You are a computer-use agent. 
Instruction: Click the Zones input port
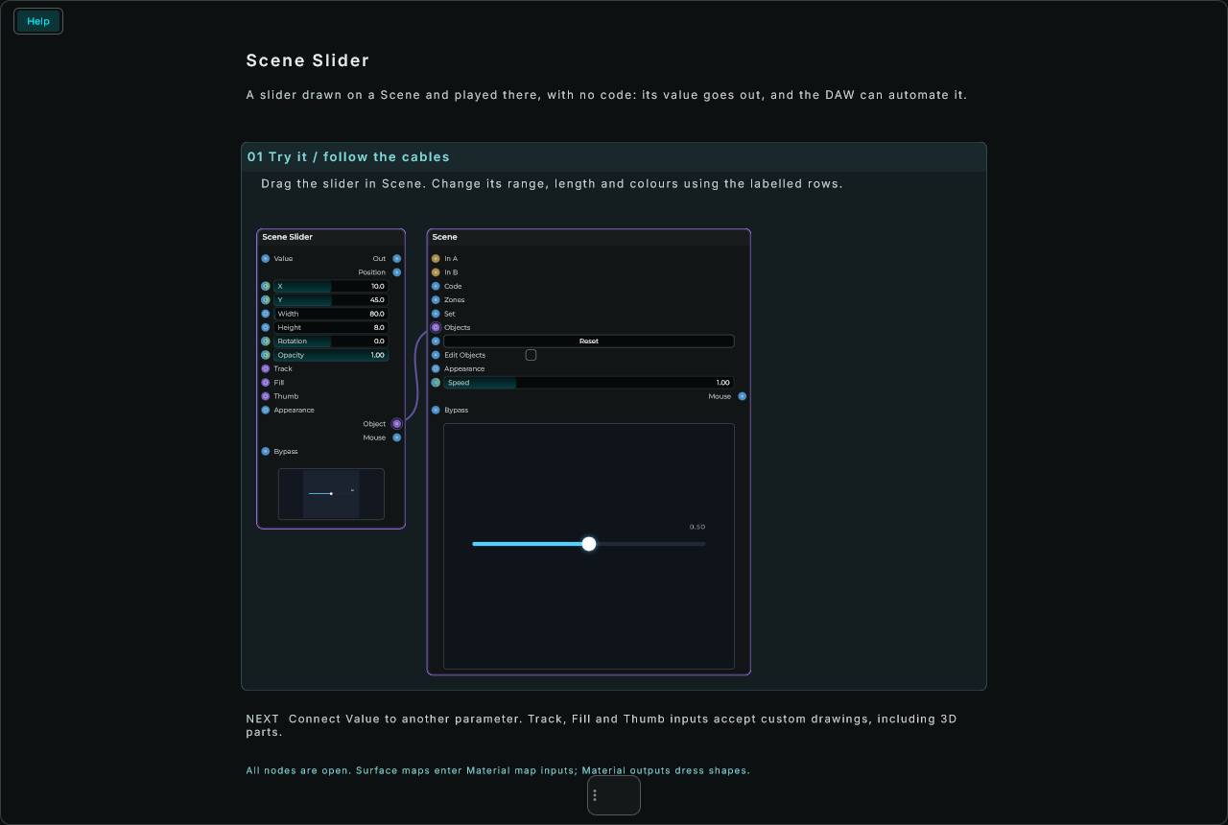[x=436, y=300]
